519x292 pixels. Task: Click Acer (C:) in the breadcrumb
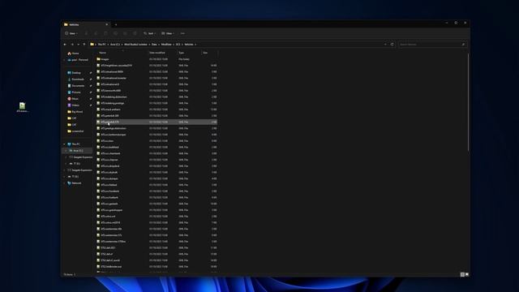(115, 45)
